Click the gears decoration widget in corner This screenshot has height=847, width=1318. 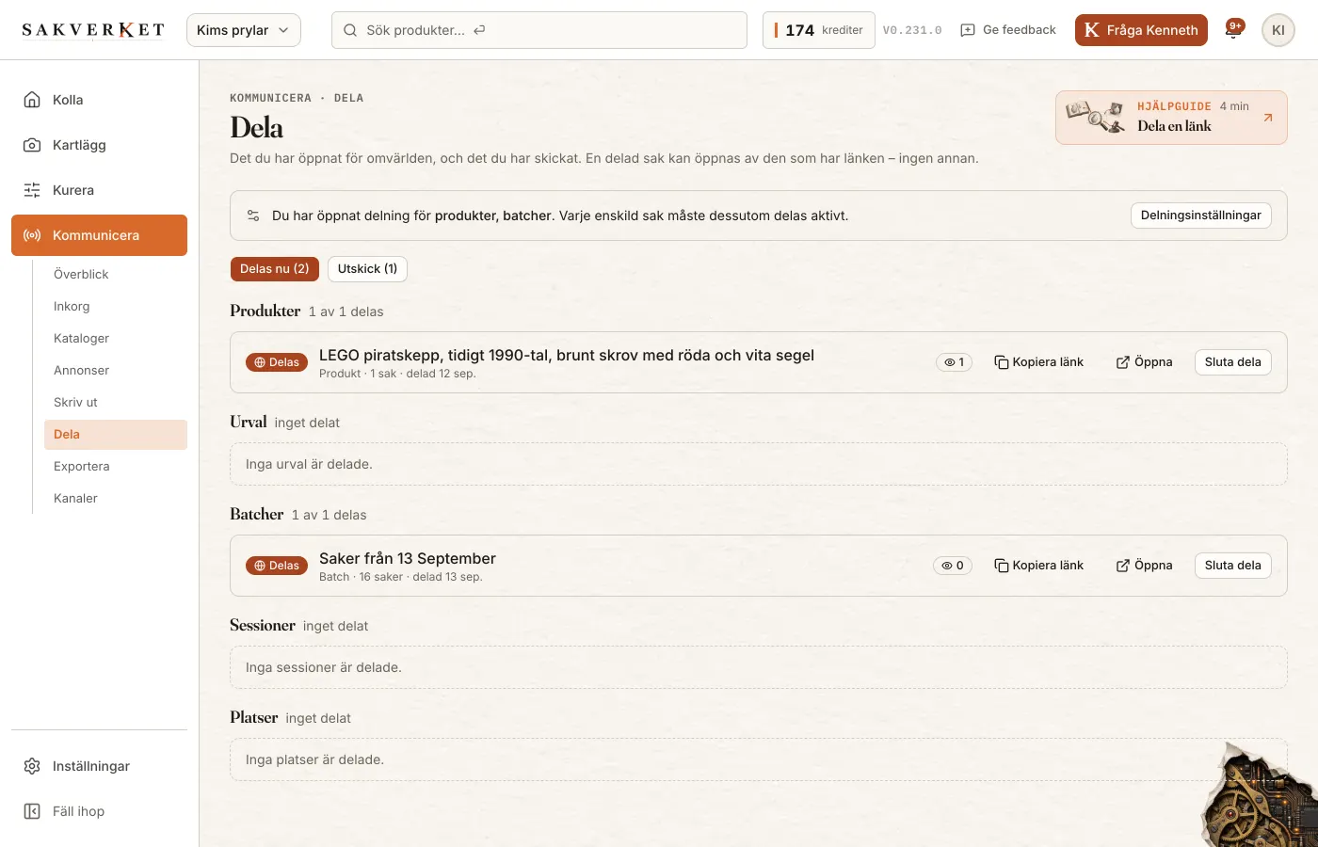[1260, 794]
